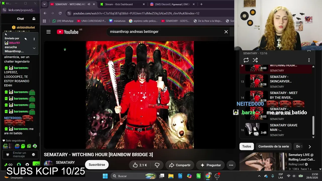Play SEMATARY GRAVE MAN playlist item
This screenshot has width=322, height=181.
276,130
